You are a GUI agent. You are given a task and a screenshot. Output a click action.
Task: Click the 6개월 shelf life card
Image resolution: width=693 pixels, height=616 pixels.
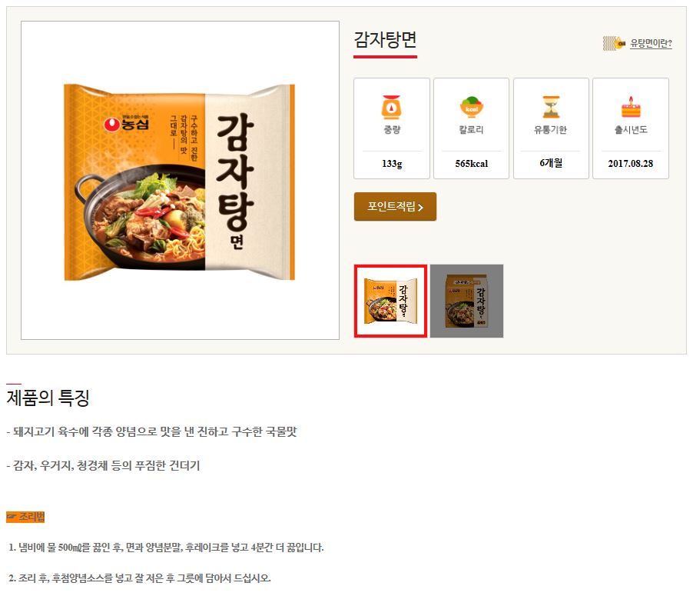click(551, 128)
